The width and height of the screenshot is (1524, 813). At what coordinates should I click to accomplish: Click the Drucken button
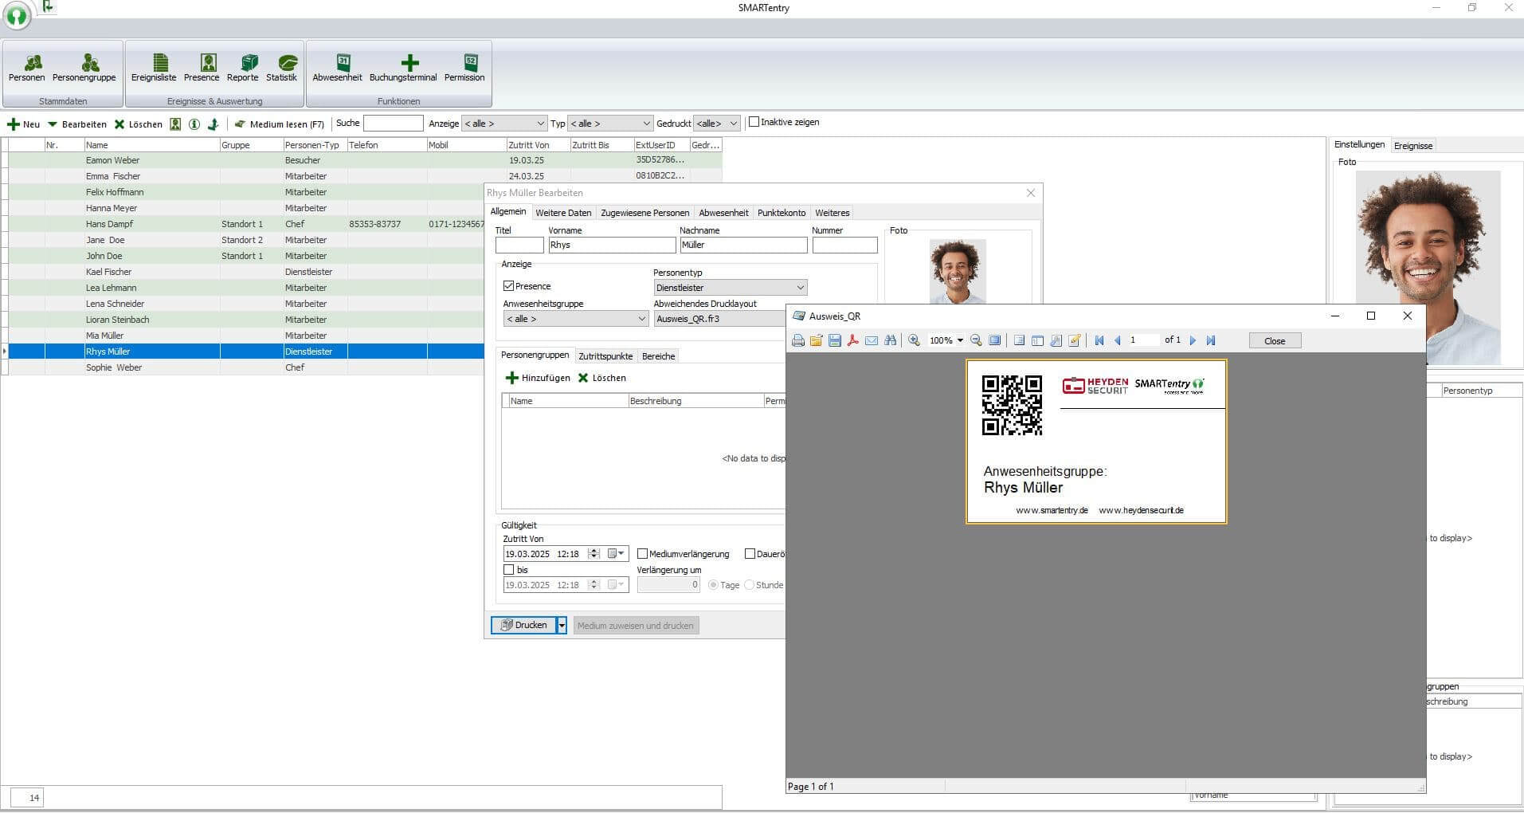[527, 625]
